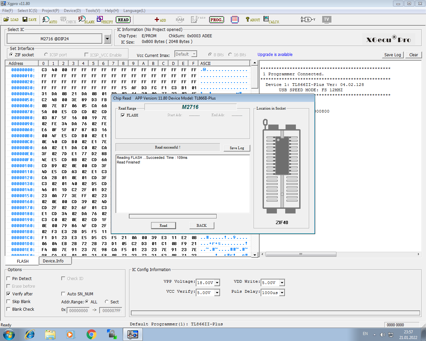Click the ID CHECK toolbar icon
The image size is (426, 341).
[x=68, y=20]
